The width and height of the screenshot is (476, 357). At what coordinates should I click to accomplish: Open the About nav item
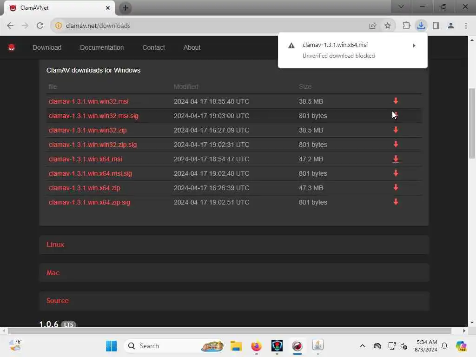(x=192, y=48)
